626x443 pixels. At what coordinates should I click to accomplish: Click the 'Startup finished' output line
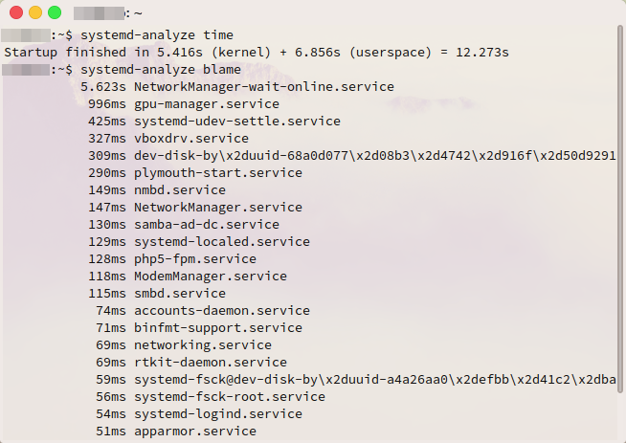click(x=257, y=53)
